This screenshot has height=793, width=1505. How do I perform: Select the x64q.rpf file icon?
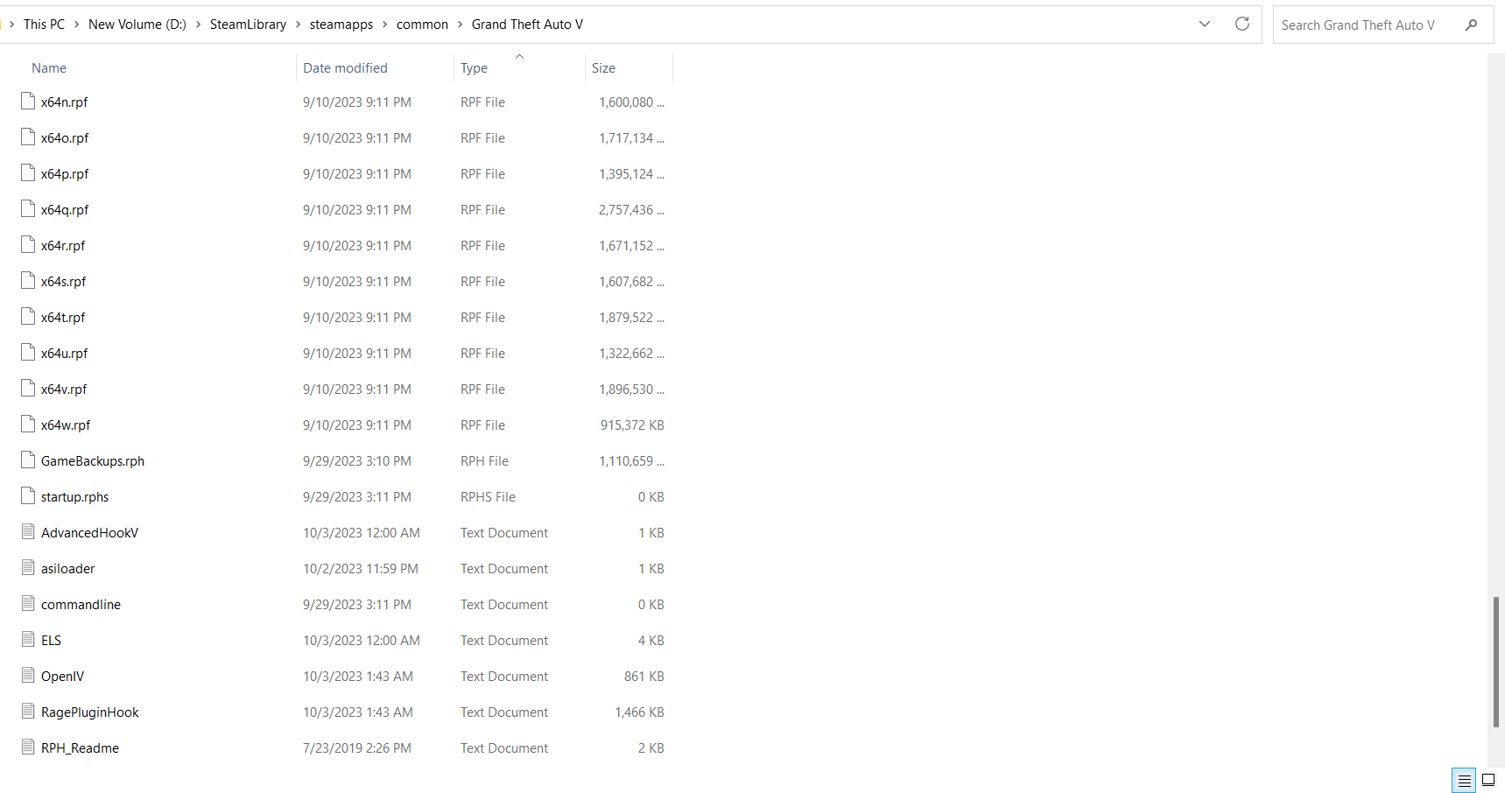(x=28, y=209)
